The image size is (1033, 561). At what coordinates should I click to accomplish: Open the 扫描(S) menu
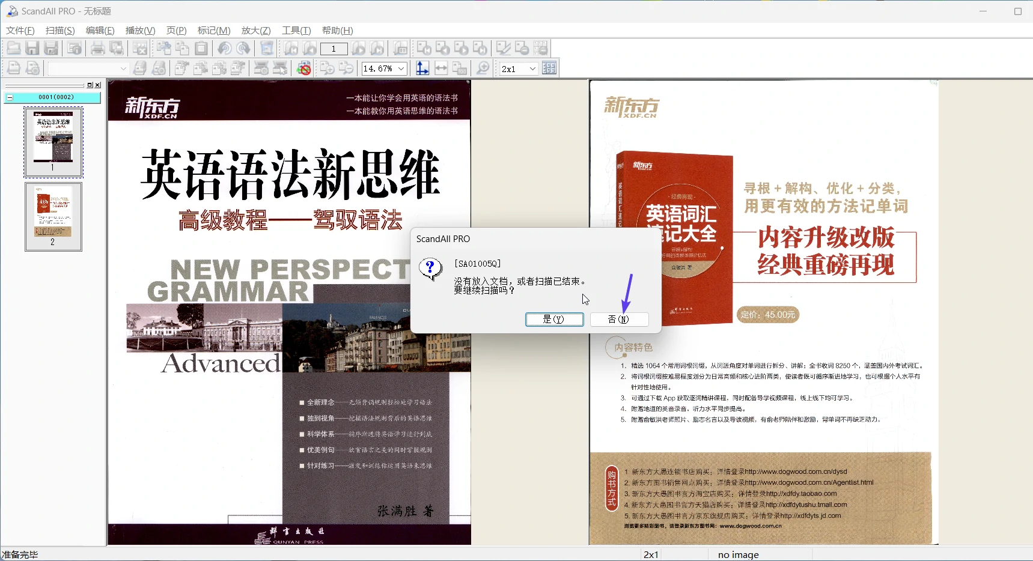coord(60,31)
